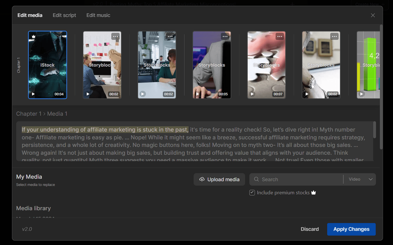
Task: Click the script area scrollbar
Action: tap(375, 130)
